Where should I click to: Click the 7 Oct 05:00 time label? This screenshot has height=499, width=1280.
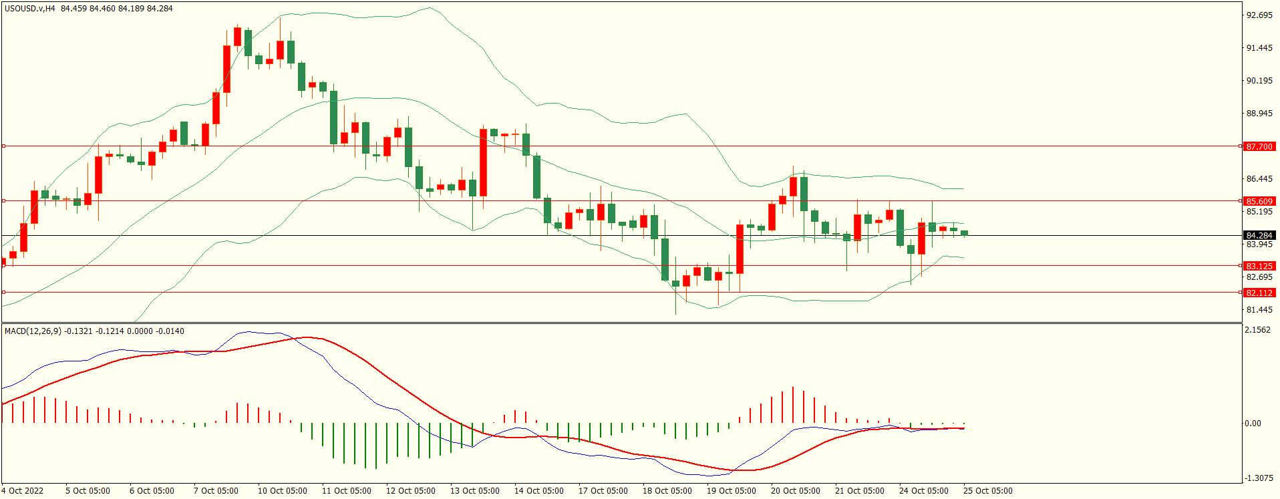pyautogui.click(x=216, y=491)
